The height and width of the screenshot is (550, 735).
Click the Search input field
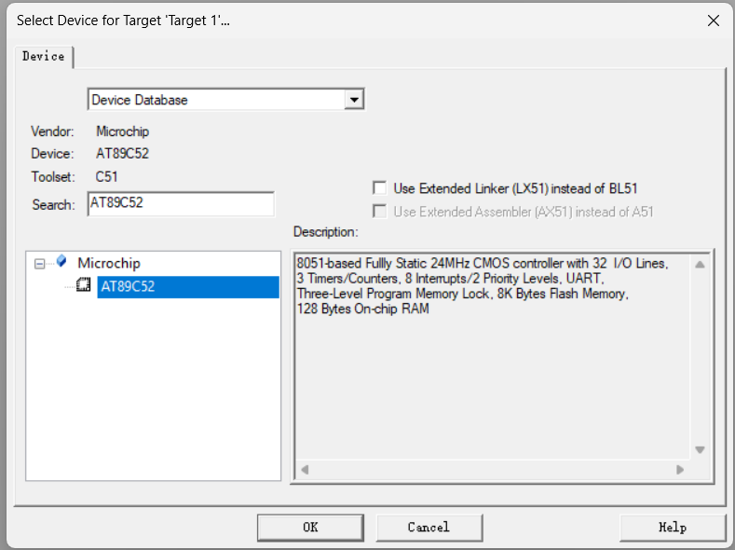point(181,204)
